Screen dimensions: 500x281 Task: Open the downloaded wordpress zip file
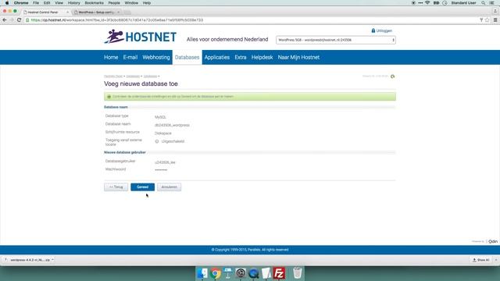pyautogui.click(x=29, y=260)
